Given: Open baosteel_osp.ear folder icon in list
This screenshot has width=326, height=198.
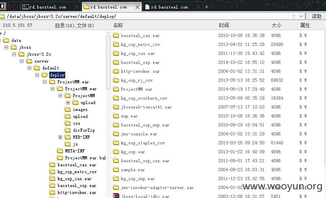Looking at the screenshot, I should click(116, 62).
